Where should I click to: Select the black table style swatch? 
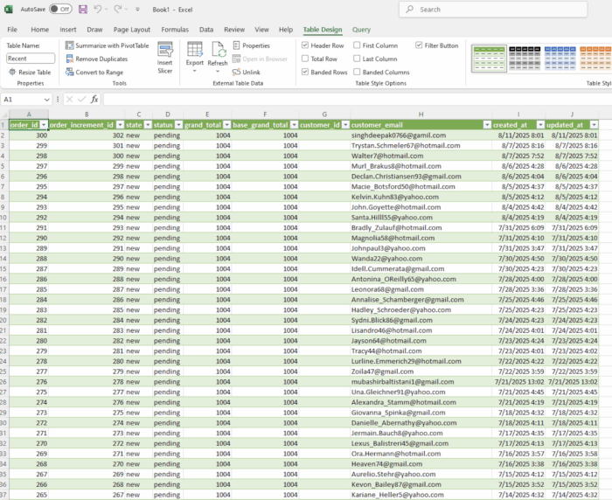(x=525, y=59)
